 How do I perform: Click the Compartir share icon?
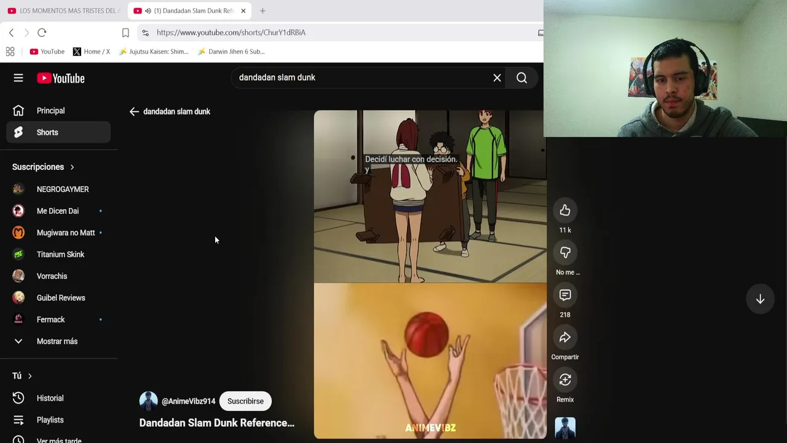pyautogui.click(x=565, y=337)
